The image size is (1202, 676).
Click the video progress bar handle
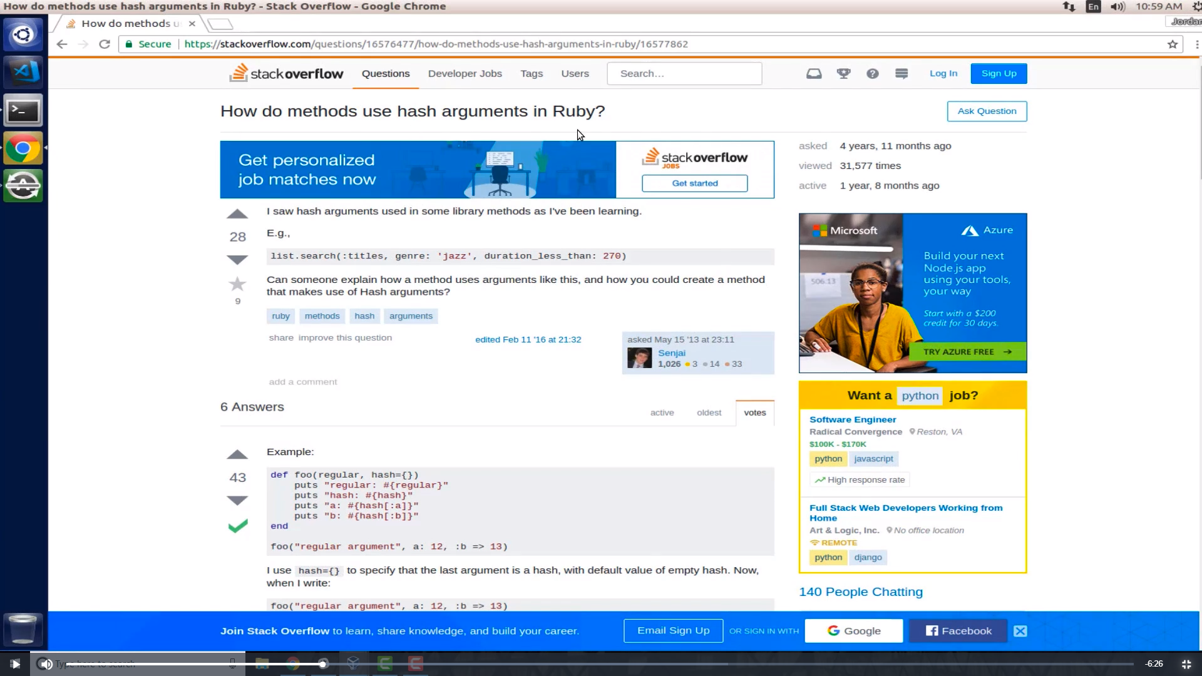pyautogui.click(x=323, y=663)
